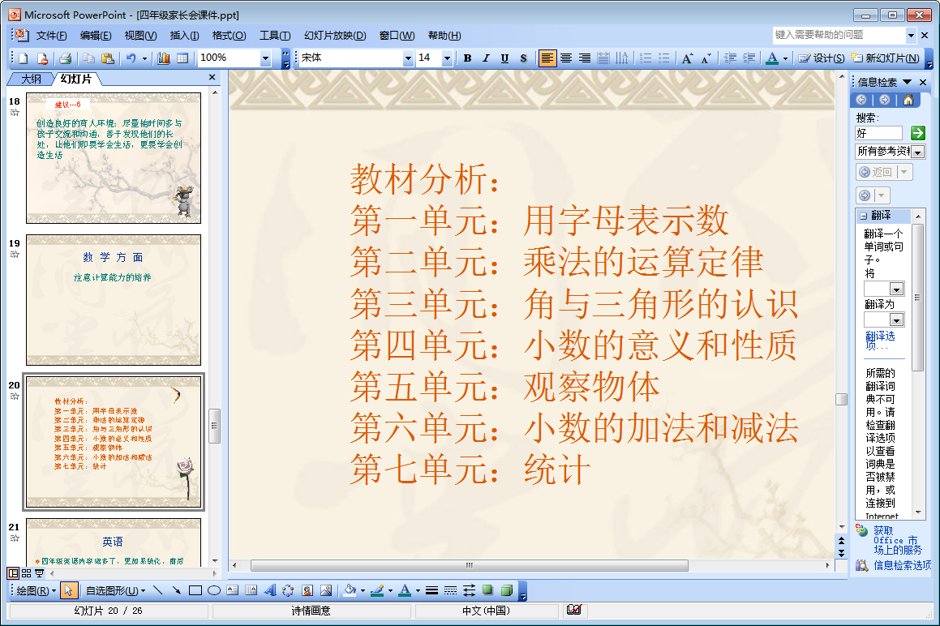Choose the Select Objects arrow tool

[68, 590]
